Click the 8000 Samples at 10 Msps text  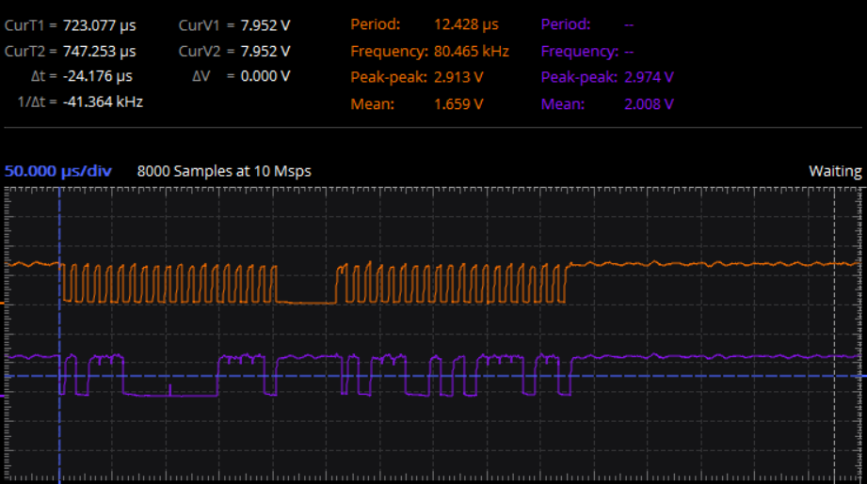pos(224,171)
